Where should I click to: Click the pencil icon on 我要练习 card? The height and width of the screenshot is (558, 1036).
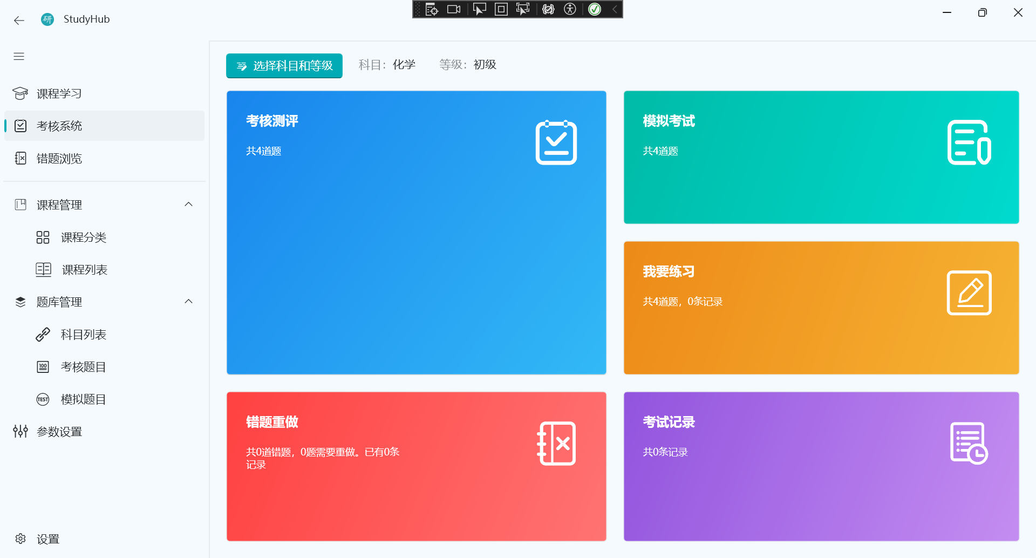pos(969,293)
